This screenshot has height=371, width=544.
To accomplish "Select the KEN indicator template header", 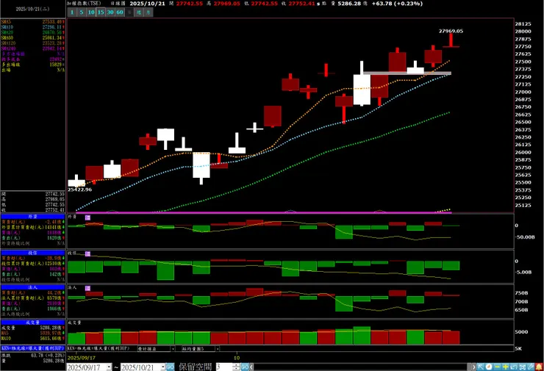I will click(x=33, y=348).
